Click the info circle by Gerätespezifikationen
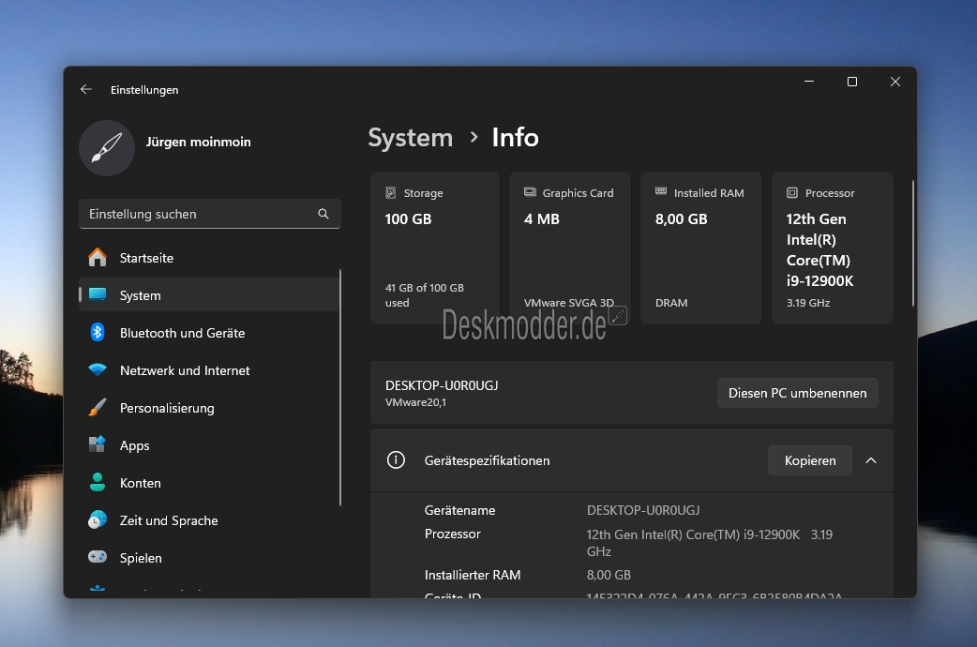The height and width of the screenshot is (647, 977). (x=396, y=460)
